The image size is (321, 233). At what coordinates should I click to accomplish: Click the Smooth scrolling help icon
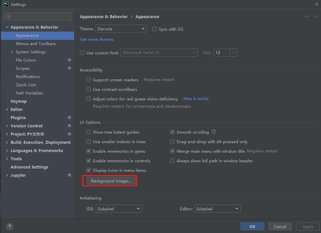214,132
